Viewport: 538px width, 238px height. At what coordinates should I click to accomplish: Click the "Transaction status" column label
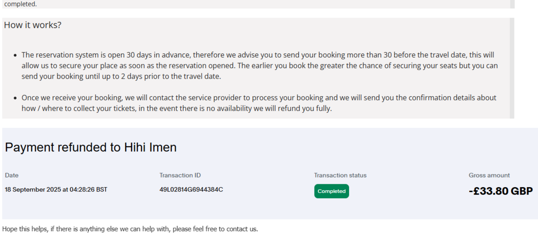(340, 175)
